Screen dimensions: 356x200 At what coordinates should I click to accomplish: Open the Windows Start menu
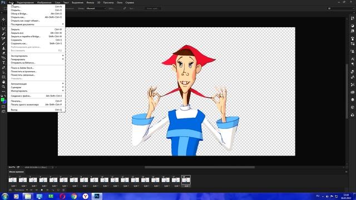[4, 196]
